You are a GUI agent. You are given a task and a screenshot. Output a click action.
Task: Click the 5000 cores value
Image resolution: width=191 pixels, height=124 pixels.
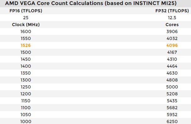pyautogui.click(x=172, y=87)
